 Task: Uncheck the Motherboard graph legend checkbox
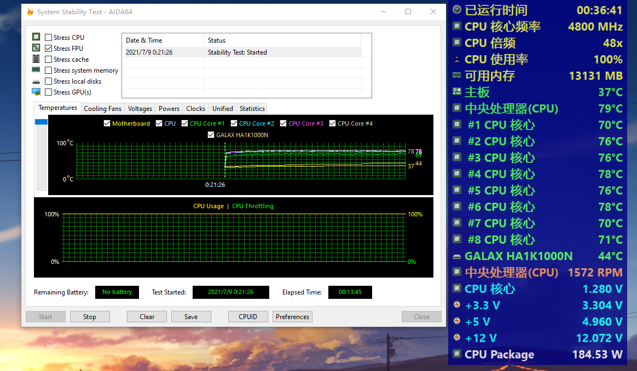pos(107,123)
